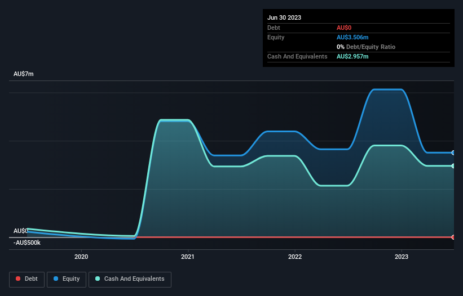Viewport: 463px width, 296px height.
Task: Click the AU$0 axis label
Action: [x=21, y=231]
